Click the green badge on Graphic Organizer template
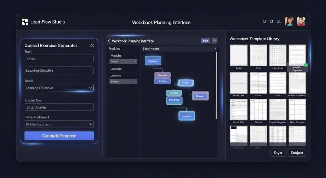The image size is (326, 178). 306,65
